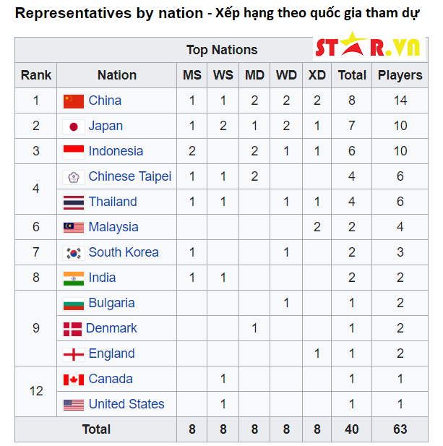Viewport: 443px width, 446px height.
Task: Click the Canada flag icon
Action: pos(73,379)
